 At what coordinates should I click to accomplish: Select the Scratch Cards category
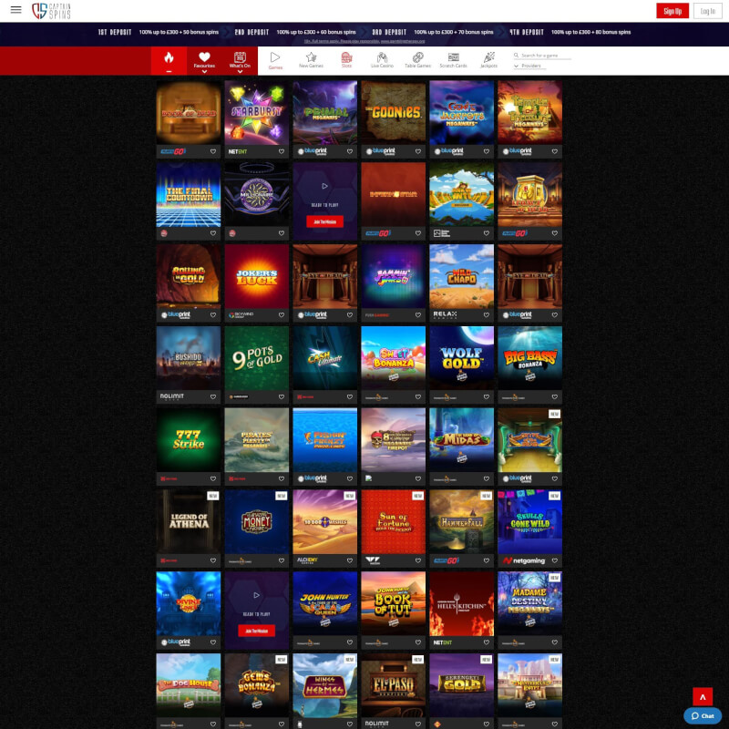[453, 60]
